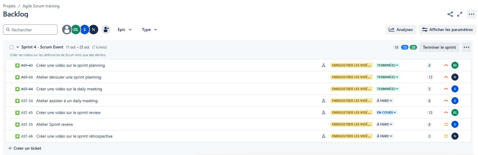Click the Terminer le sprint button
Viewport: 478px width, 155px height.
click(439, 47)
